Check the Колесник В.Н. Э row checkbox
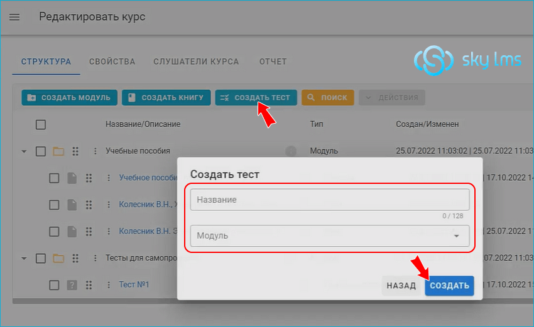 tap(54, 232)
